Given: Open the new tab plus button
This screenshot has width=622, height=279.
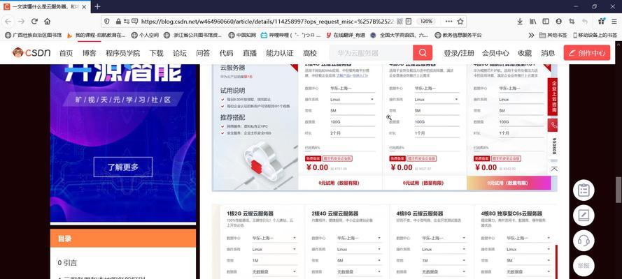Looking at the screenshot, I should [97, 7].
